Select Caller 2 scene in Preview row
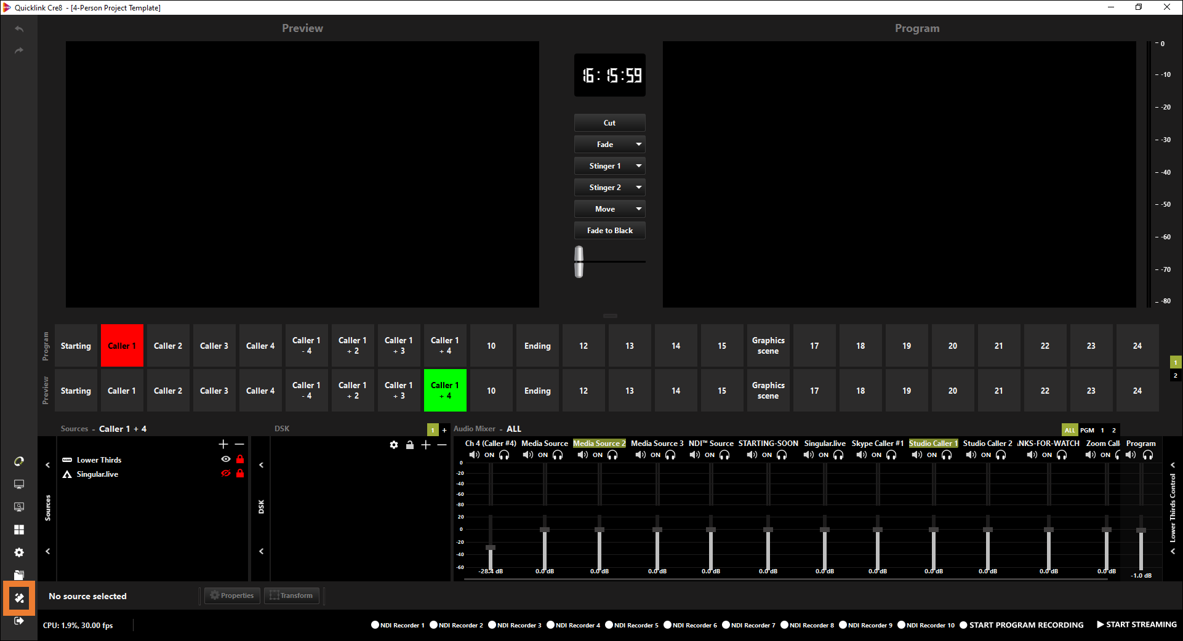1183x641 pixels. 168,391
